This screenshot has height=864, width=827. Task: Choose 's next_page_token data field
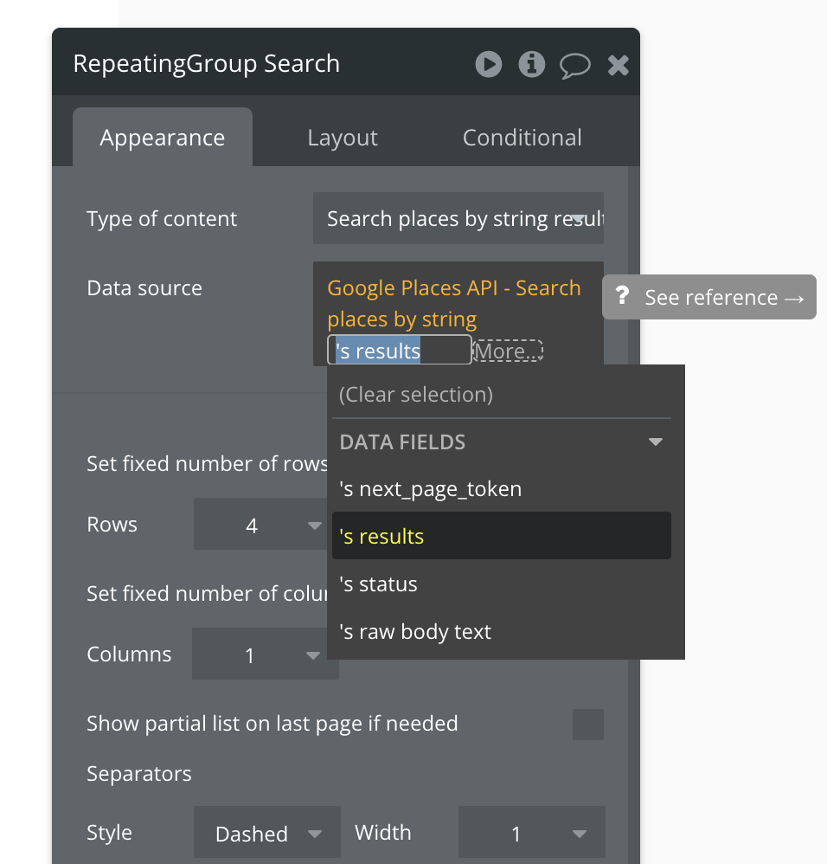[431, 489]
